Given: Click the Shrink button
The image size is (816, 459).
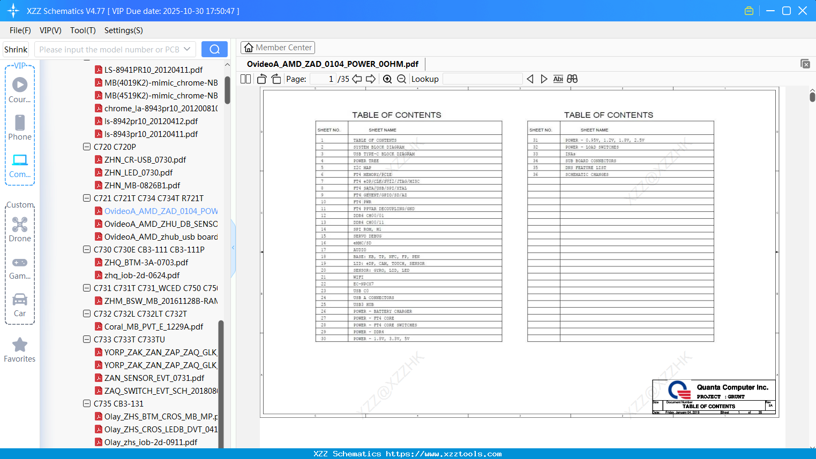Looking at the screenshot, I should point(16,49).
